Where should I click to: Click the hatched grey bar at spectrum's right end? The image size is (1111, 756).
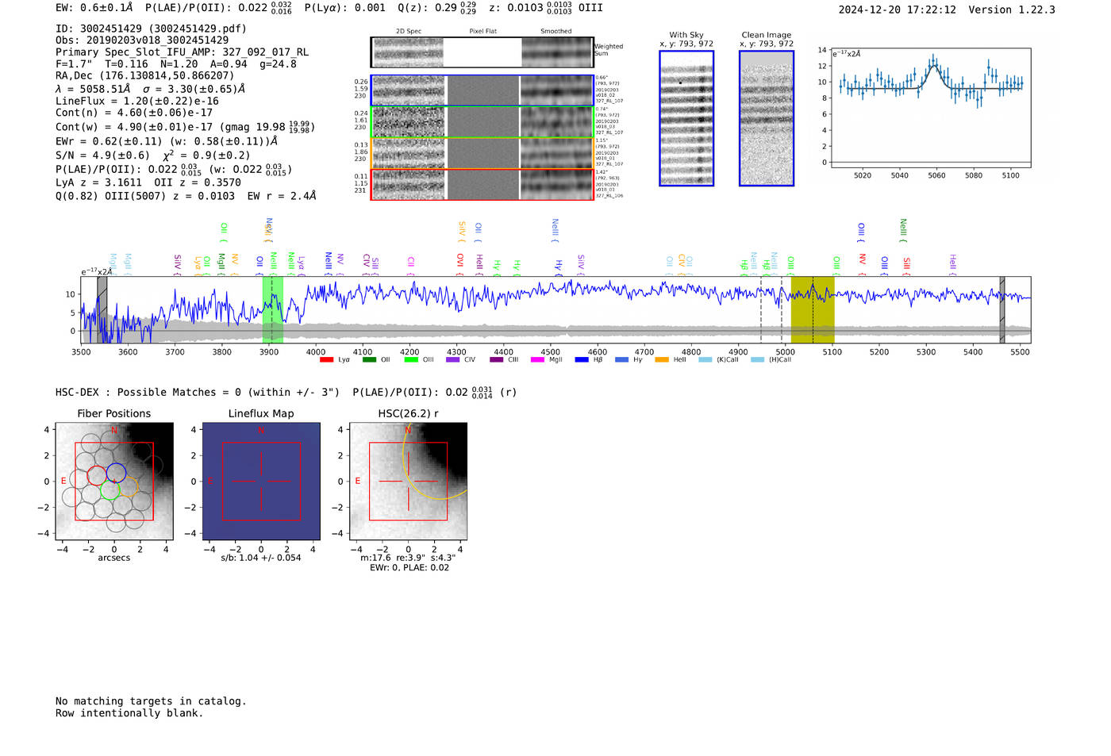click(1002, 310)
